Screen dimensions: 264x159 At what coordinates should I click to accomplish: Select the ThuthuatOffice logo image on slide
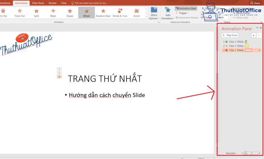(x=26, y=44)
